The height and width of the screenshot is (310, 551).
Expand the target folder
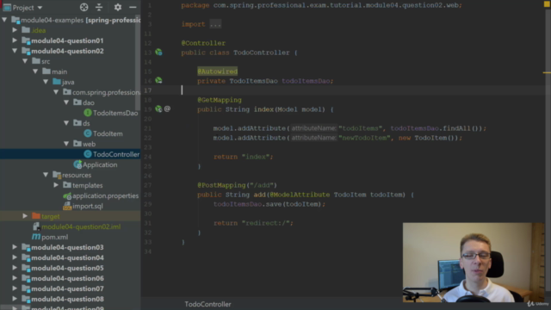click(x=25, y=216)
